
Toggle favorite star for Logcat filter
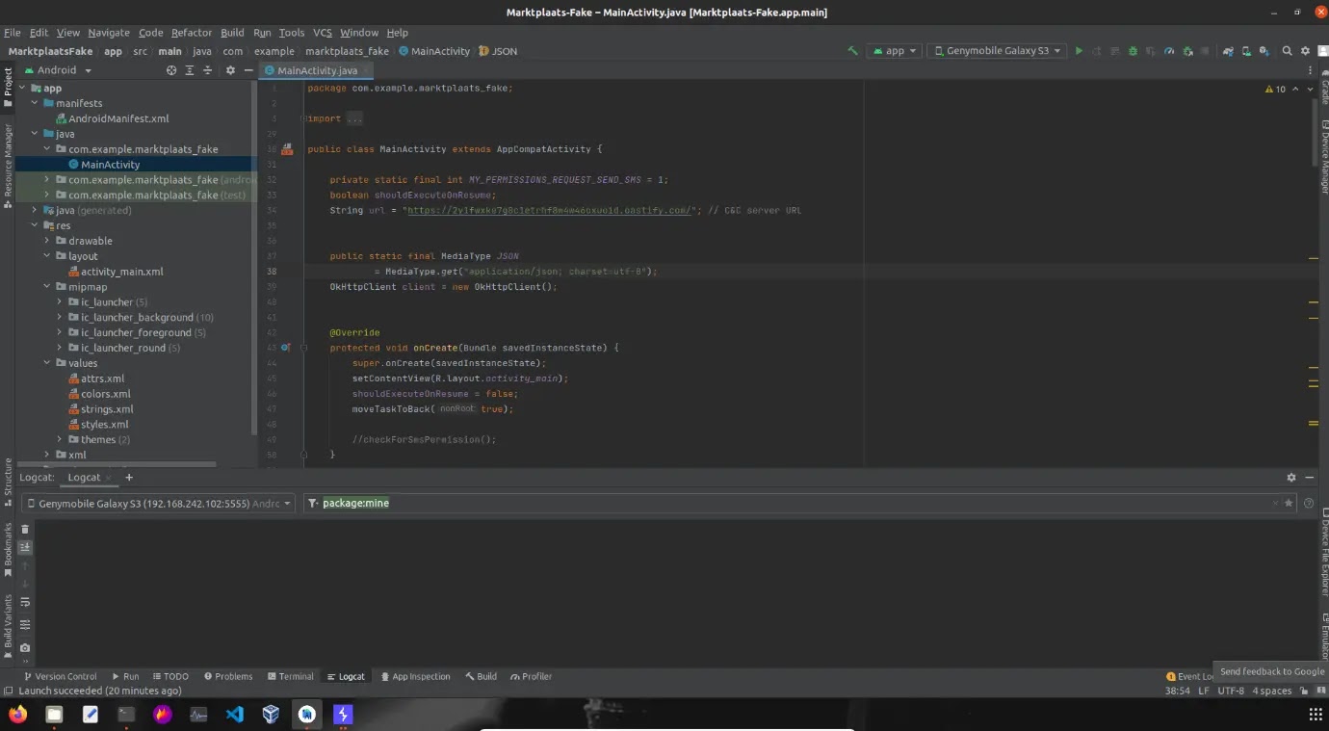point(1289,503)
